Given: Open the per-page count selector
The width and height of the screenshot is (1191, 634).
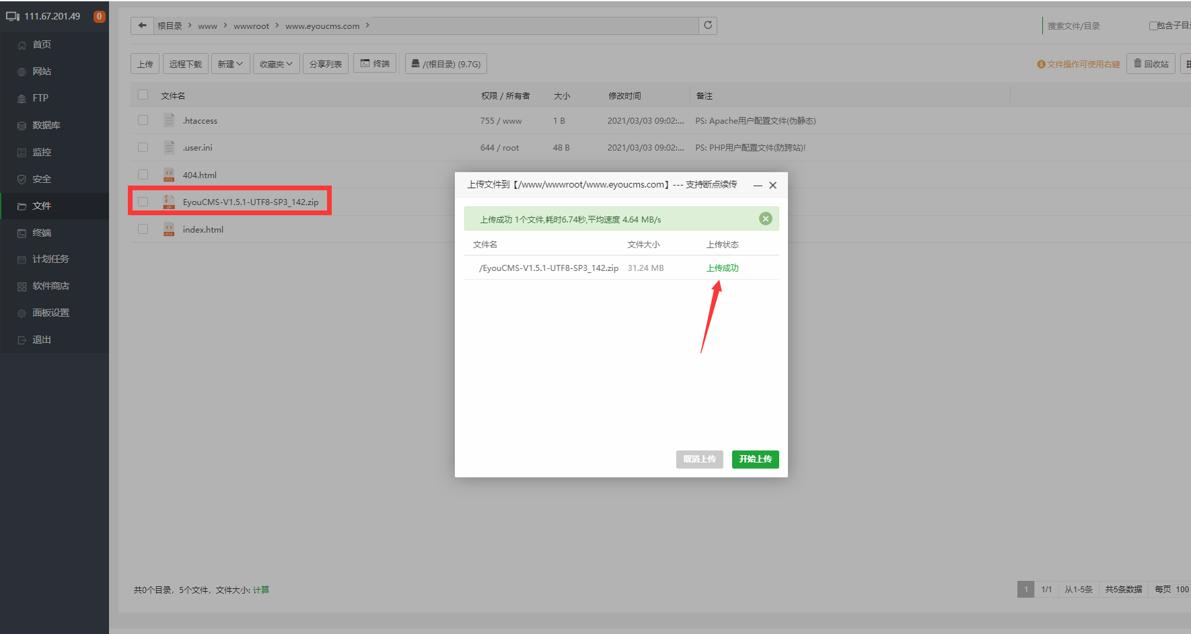Looking at the screenshot, I should tap(1181, 590).
